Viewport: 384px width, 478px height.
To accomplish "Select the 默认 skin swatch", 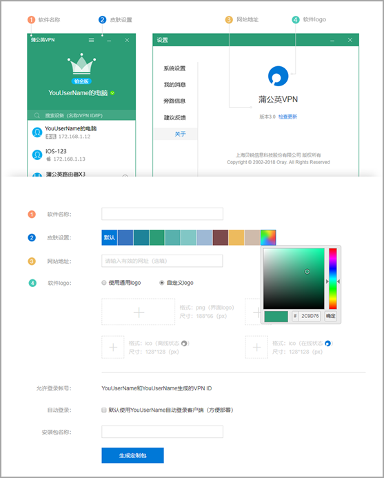I will click(x=110, y=237).
